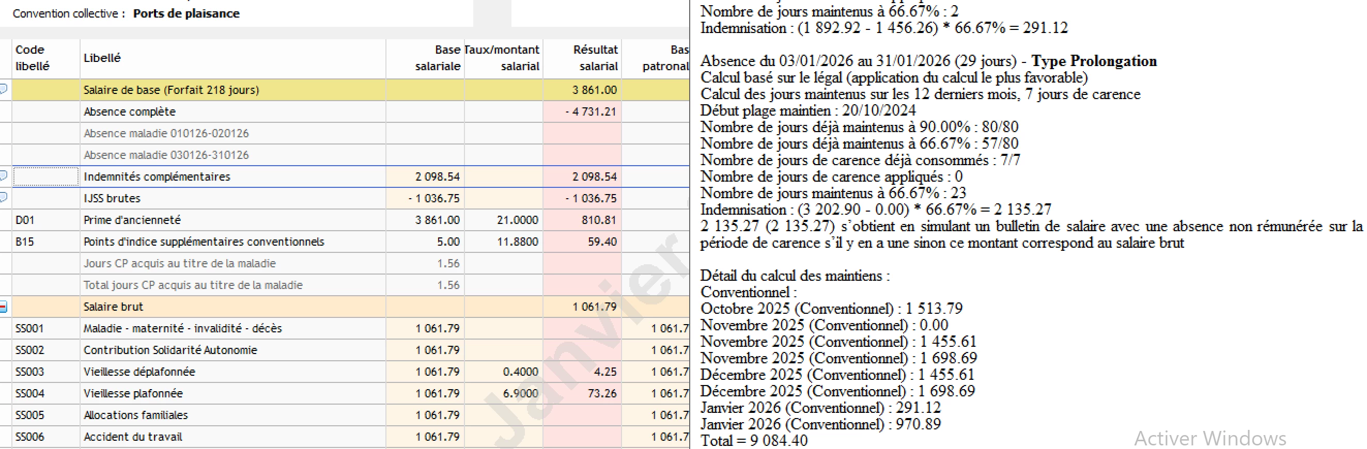1367x449 pixels.
Task: Click 'Nombre de jours déjà maintenus à 90.00% : 80/80'
Action: 859,126
